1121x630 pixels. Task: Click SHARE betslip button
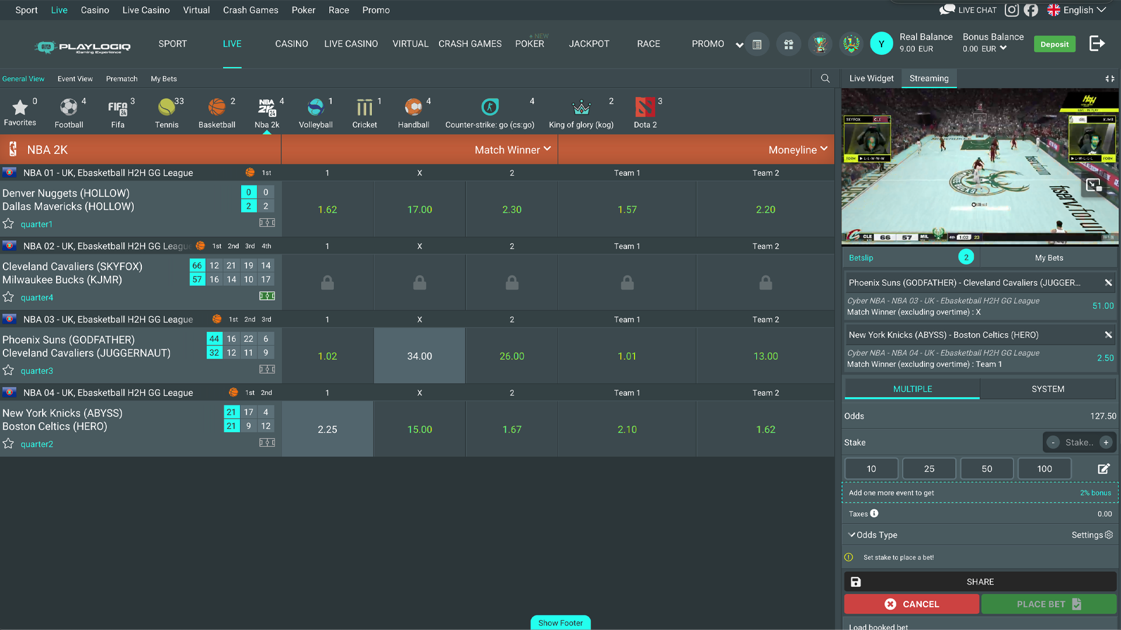(980, 582)
